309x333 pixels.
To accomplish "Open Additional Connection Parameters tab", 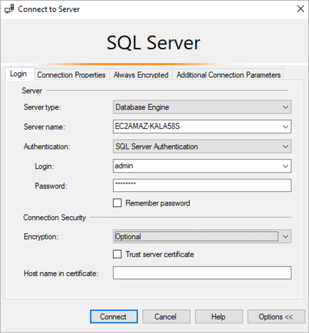I will [x=228, y=75].
